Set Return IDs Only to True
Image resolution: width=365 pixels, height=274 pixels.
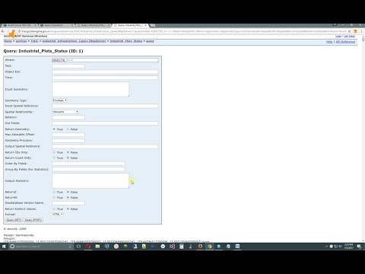(54, 152)
